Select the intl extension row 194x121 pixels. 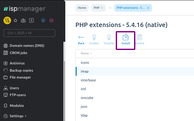135,89
